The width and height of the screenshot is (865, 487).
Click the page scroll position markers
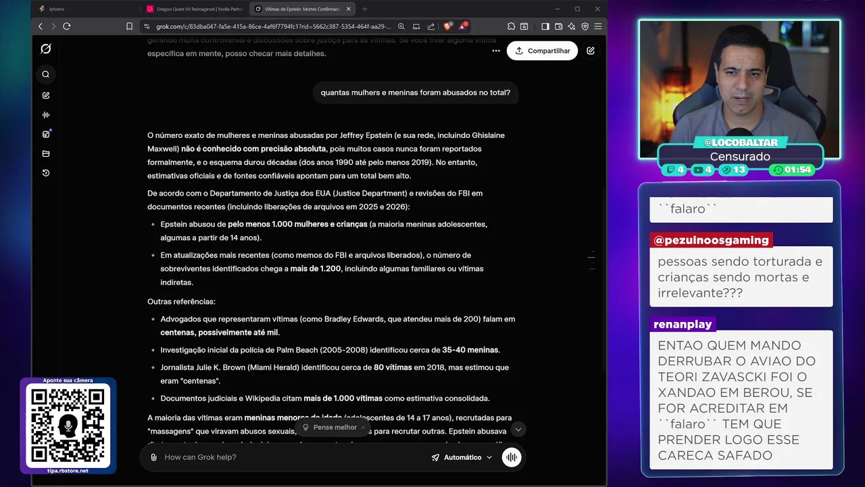tap(591, 260)
